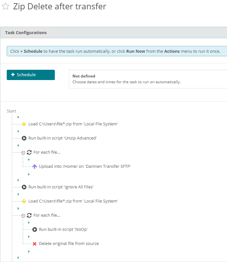Collapse the second 'For each file...' node

[x=23, y=216]
